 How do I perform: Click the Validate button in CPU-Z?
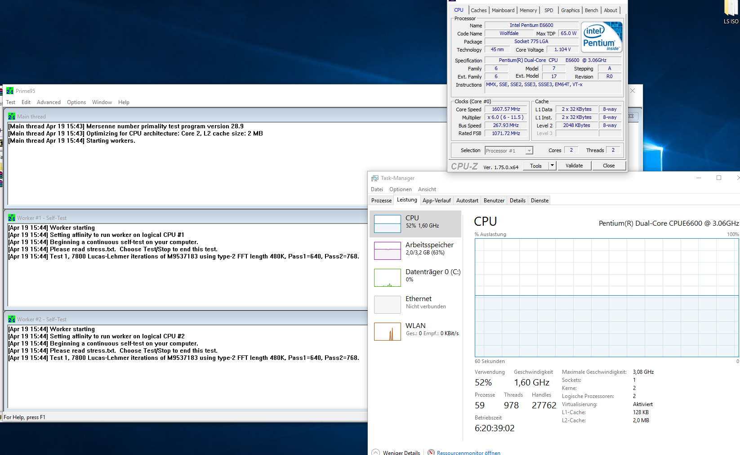[574, 166]
